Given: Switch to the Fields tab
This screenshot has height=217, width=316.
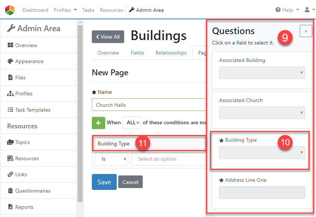Looking at the screenshot, I should (137, 53).
